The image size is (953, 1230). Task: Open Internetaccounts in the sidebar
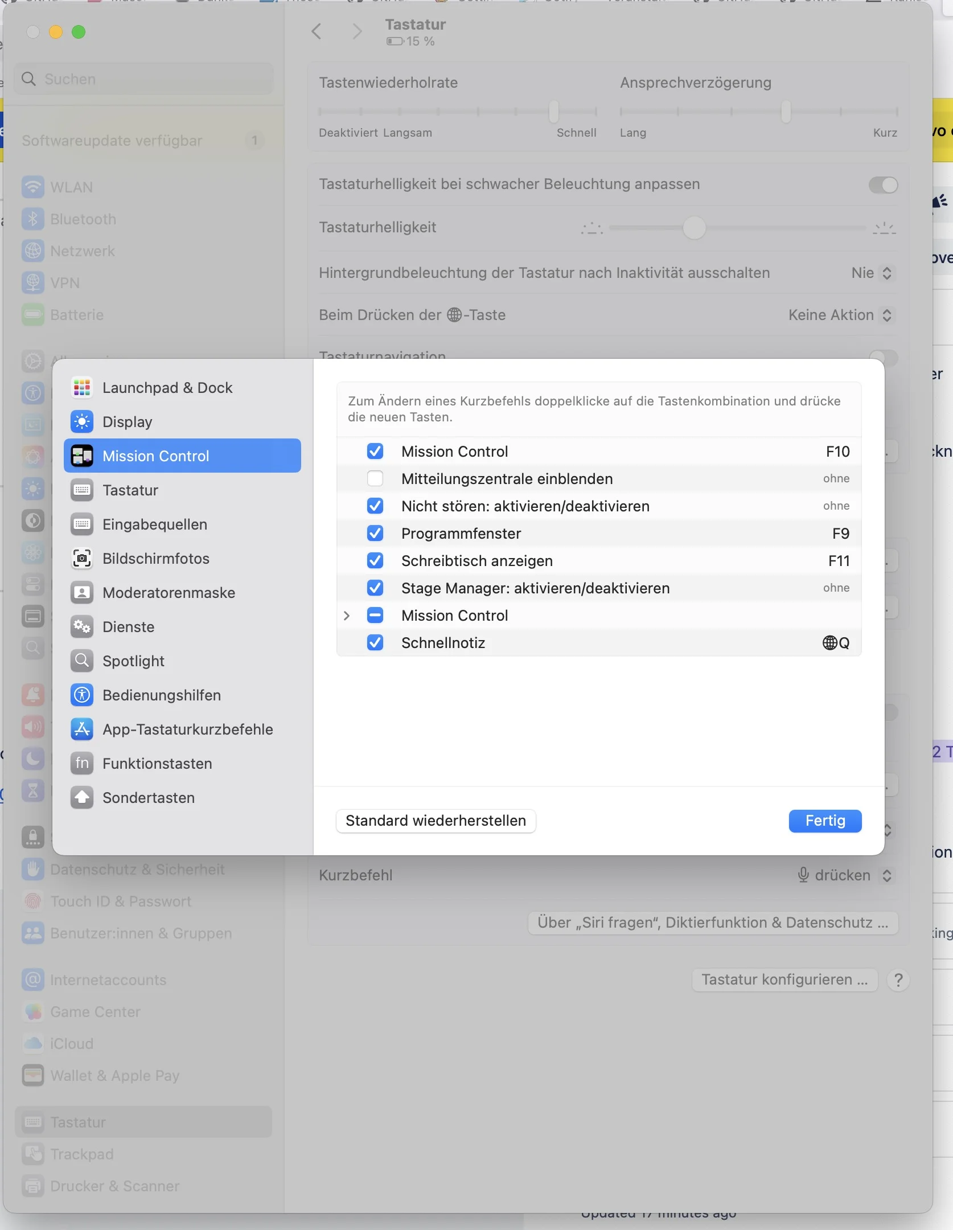pyautogui.click(x=143, y=980)
